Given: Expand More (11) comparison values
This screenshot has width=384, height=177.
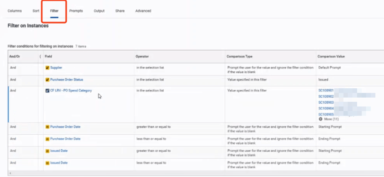Looking at the screenshot, I should [331, 119].
